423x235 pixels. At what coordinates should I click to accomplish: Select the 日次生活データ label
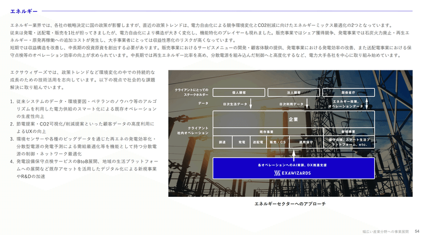click(235, 104)
